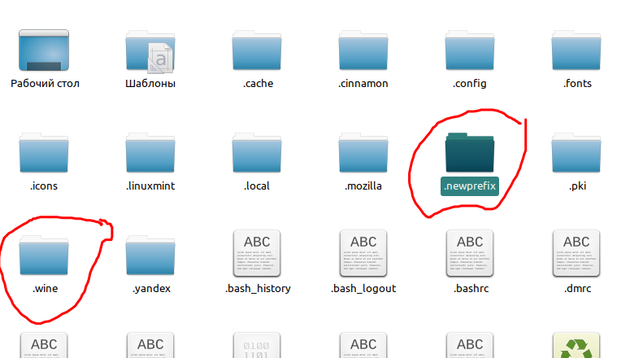643x358 pixels.
Task: Click the '.local' folder name
Action: pos(257,186)
